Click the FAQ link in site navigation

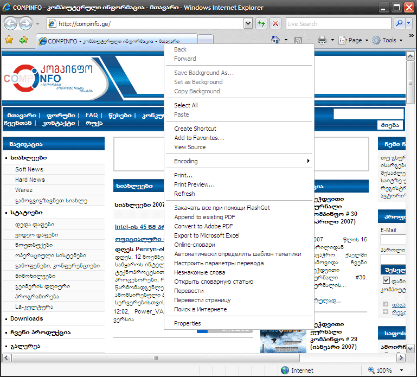pos(92,115)
